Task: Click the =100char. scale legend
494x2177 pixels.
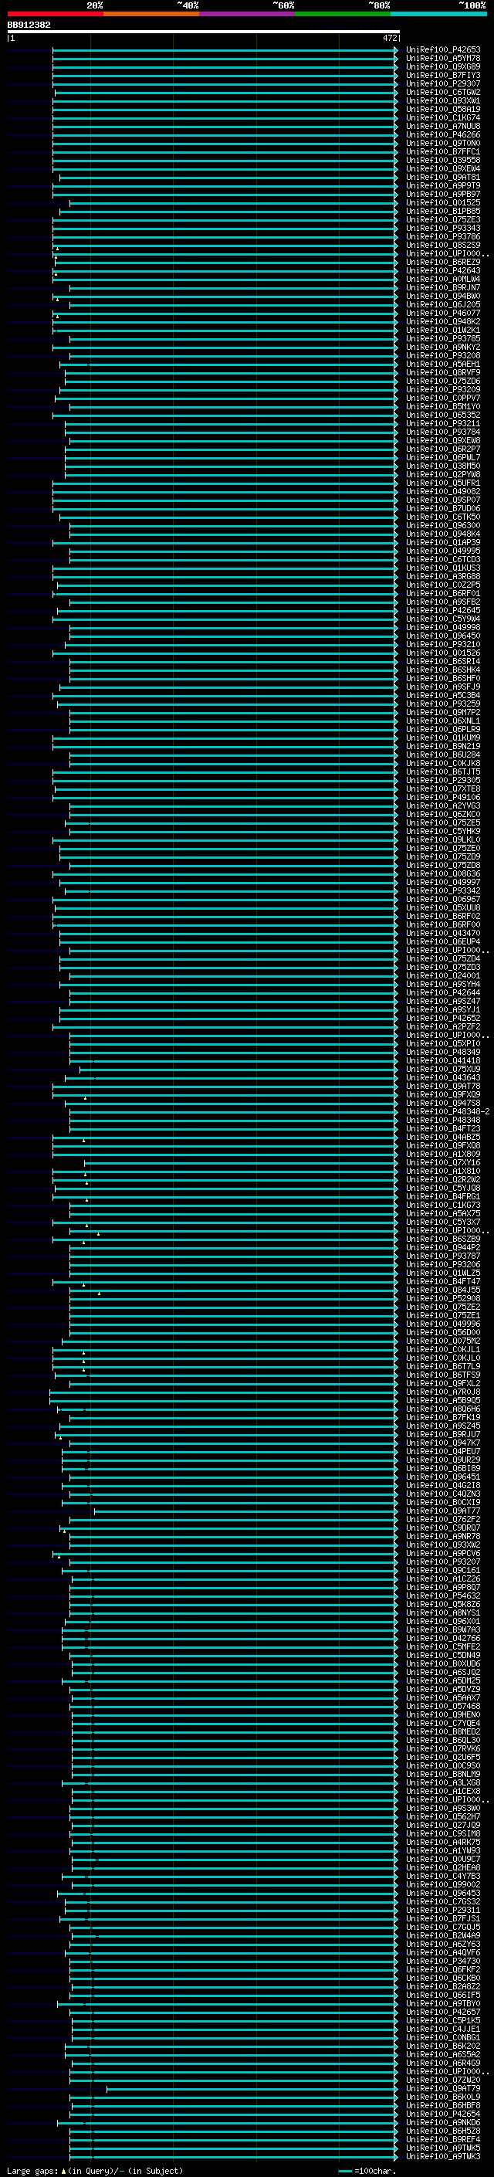Action: (x=367, y=2171)
